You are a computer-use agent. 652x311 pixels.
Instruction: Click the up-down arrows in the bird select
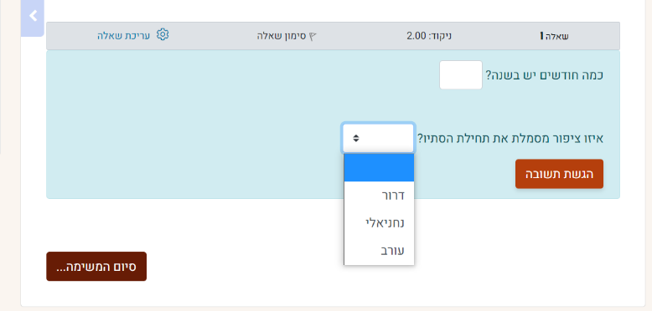pyautogui.click(x=356, y=138)
